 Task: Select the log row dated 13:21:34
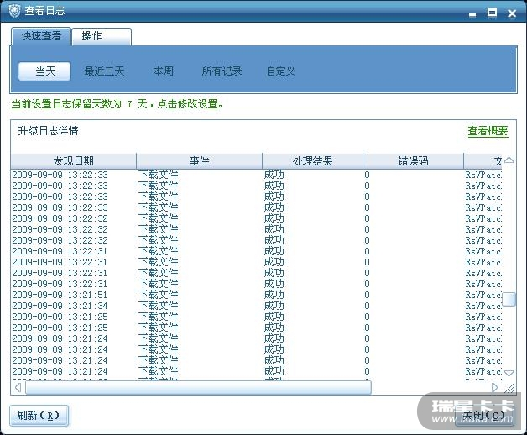pos(256,306)
